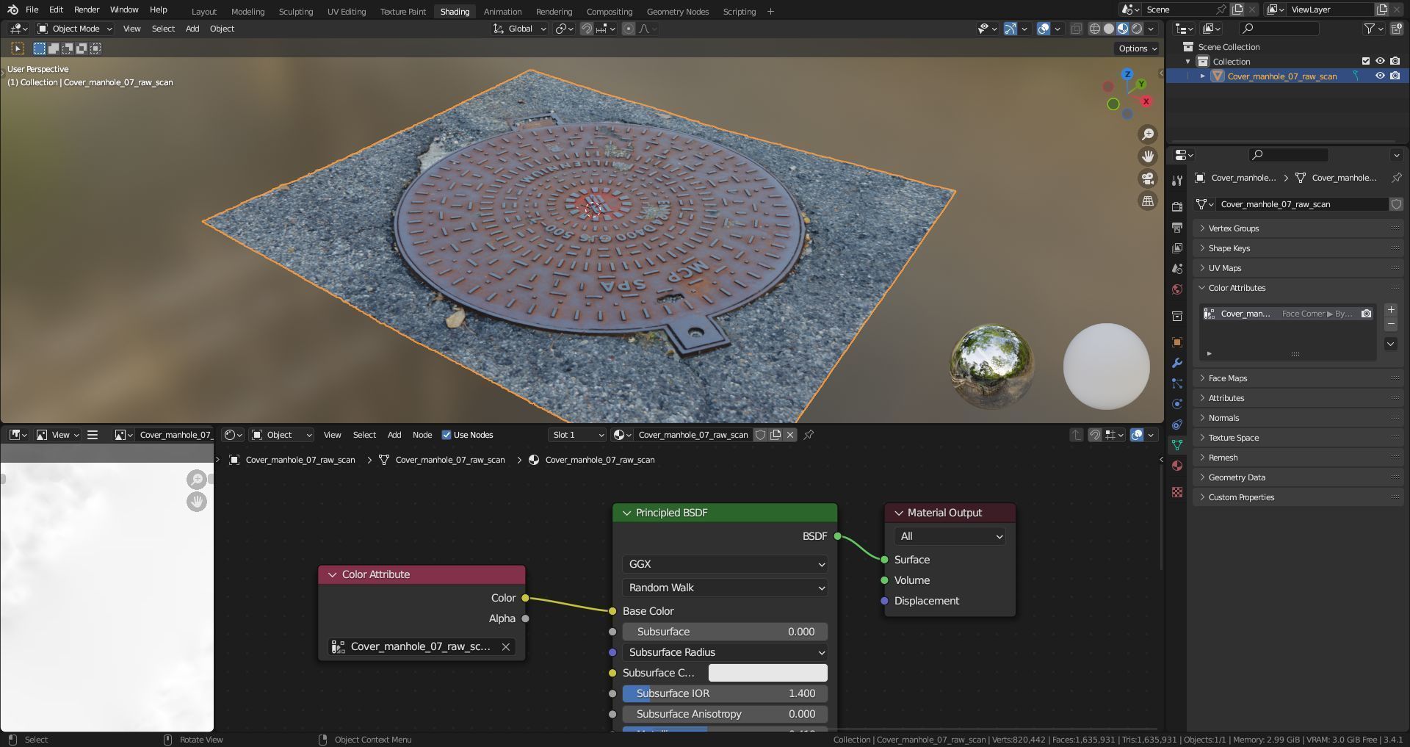Screen dimensions: 1410x747
Task: Click the viewport Options button
Action: (x=1138, y=48)
